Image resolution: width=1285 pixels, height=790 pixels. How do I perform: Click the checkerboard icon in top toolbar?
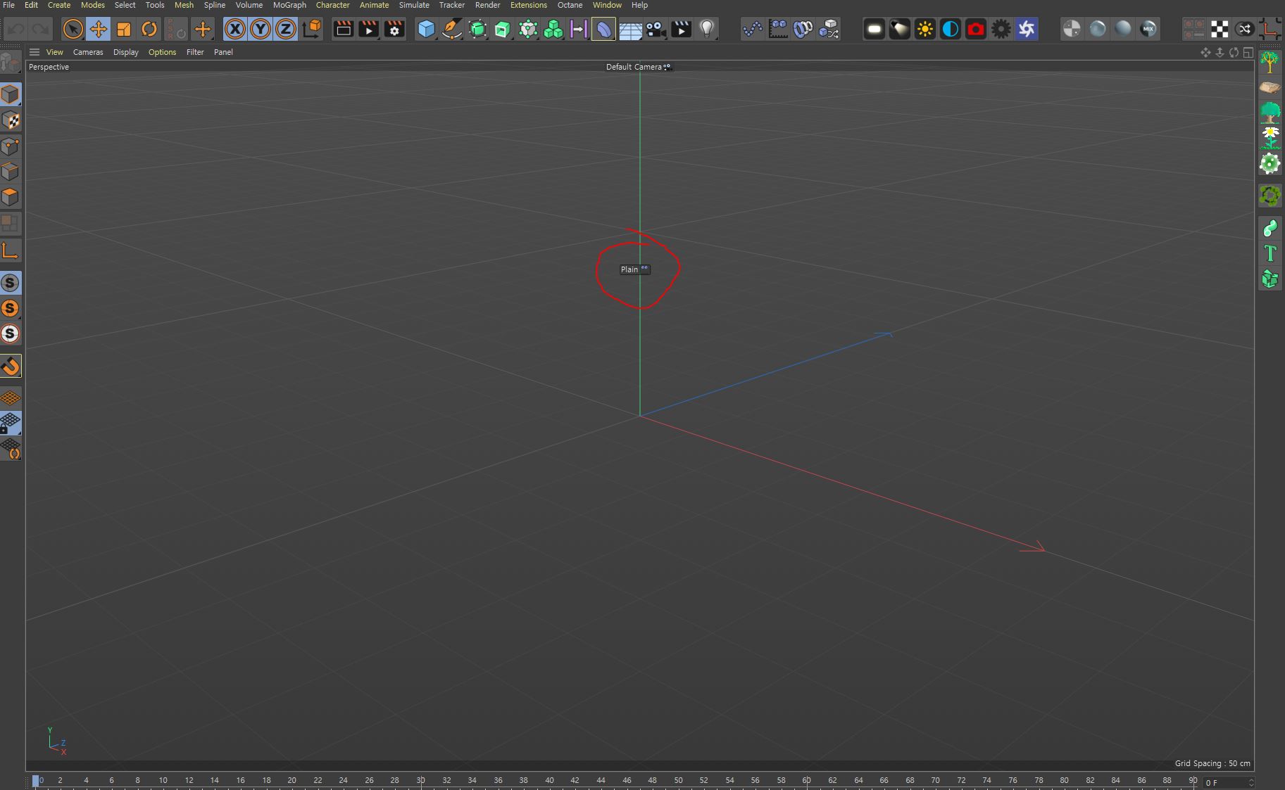[1220, 29]
